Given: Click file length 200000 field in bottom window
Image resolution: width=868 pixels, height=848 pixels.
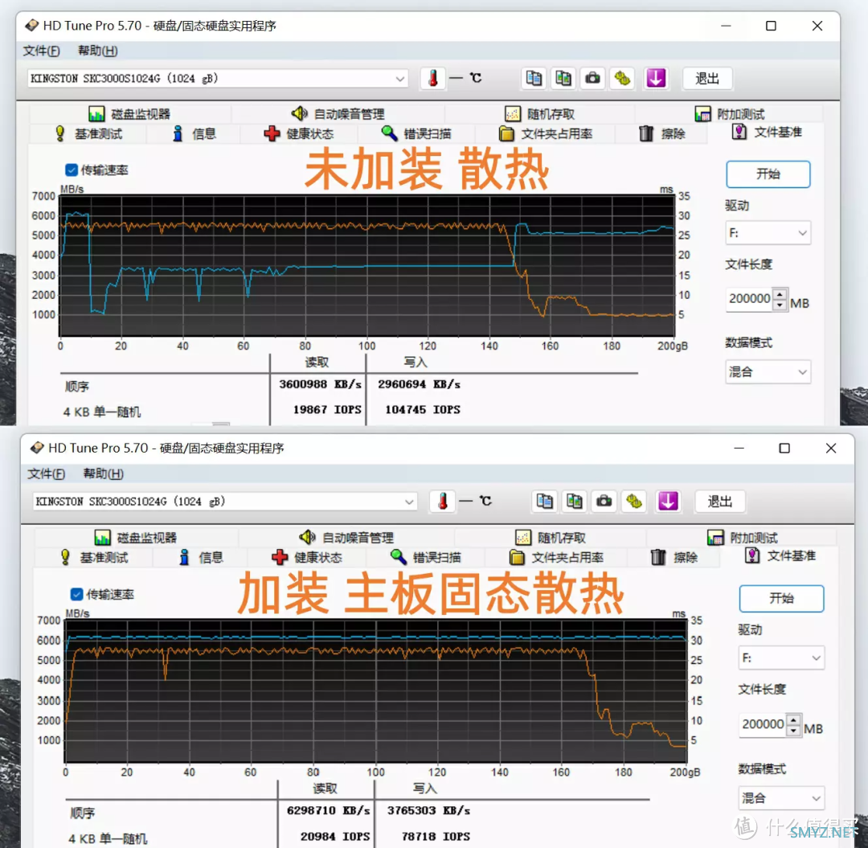Looking at the screenshot, I should 764,724.
